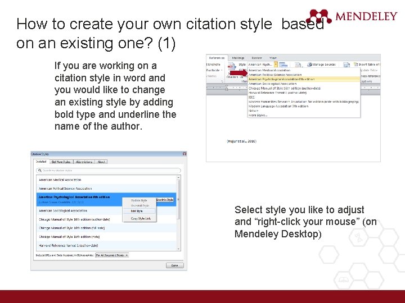Choose More Styles... in Word style dropdown
405x303 pixels.
pyautogui.click(x=304, y=116)
